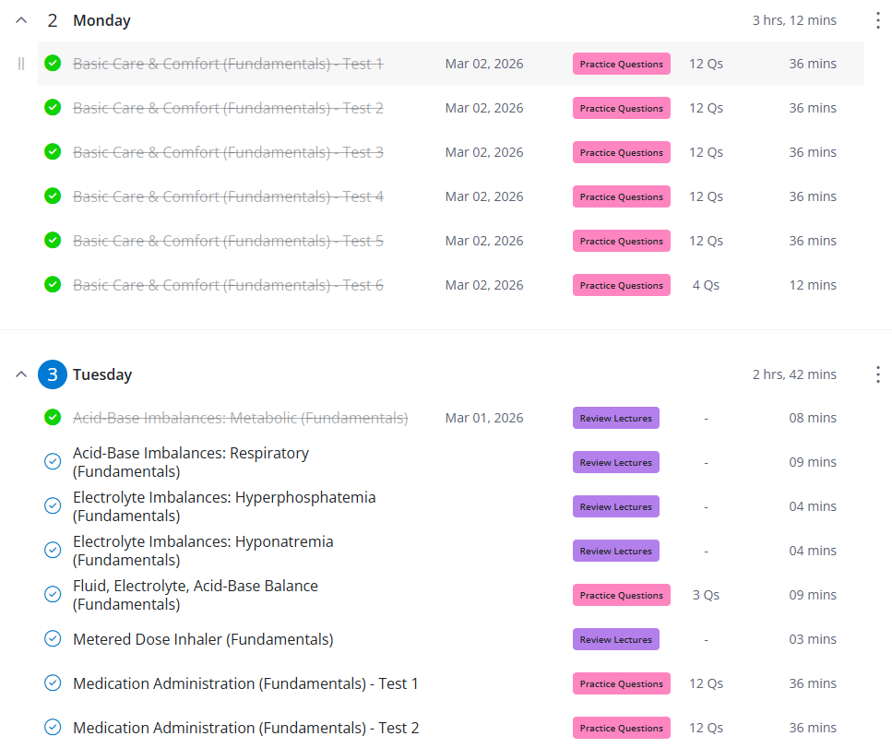Mark Acid-Base Imbalances: Respiratory as complete
The width and height of the screenshot is (892, 748).
(x=53, y=462)
